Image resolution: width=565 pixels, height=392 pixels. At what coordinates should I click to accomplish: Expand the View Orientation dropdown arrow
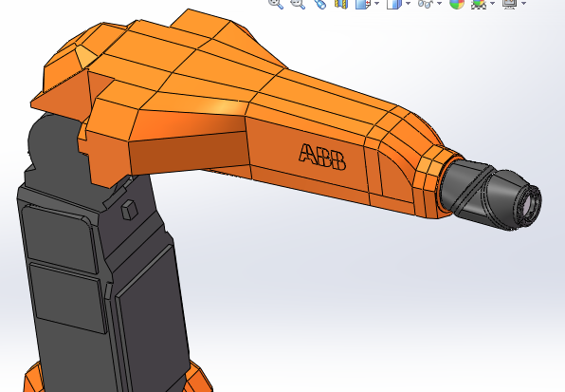point(377,3)
